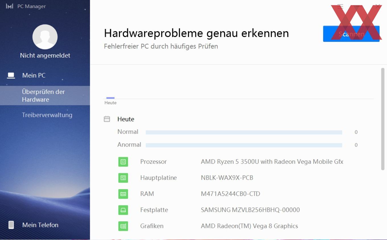387x240 pixels.
Task: Click the Prozessor CPU icon
Action: (123, 162)
